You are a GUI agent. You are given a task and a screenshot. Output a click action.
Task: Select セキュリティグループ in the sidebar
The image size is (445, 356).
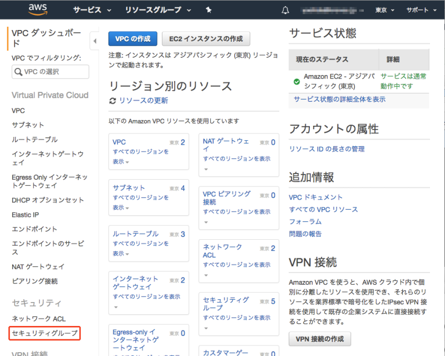(44, 333)
